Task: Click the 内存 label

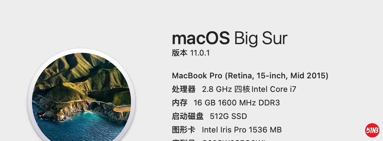Action: (180, 103)
